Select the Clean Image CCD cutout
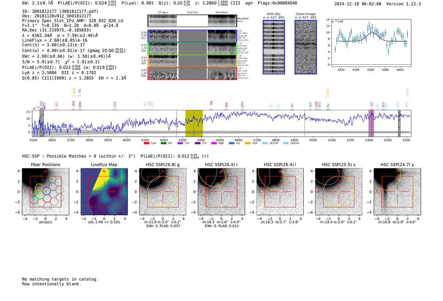Image resolution: width=443 pixels, height=301 pixels. [x=306, y=47]
